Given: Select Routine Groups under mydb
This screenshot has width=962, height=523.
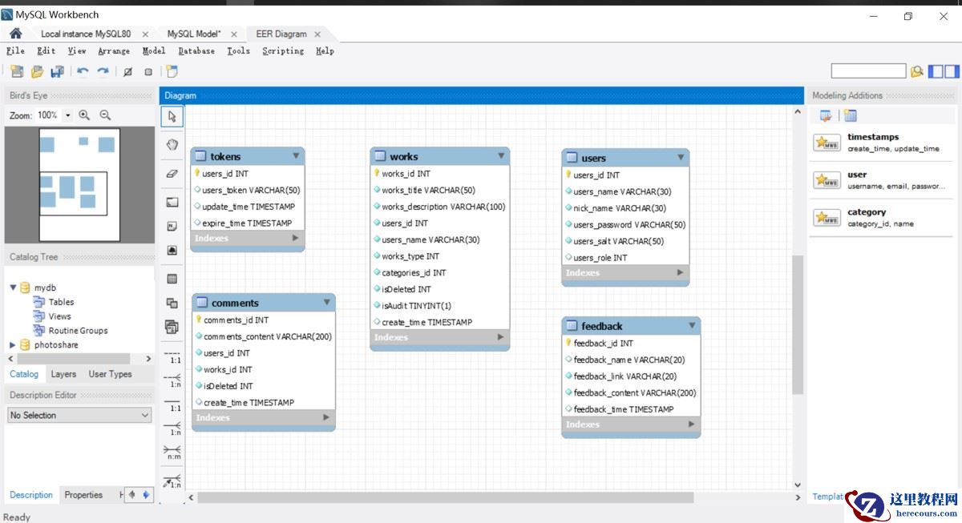Looking at the screenshot, I should [78, 330].
